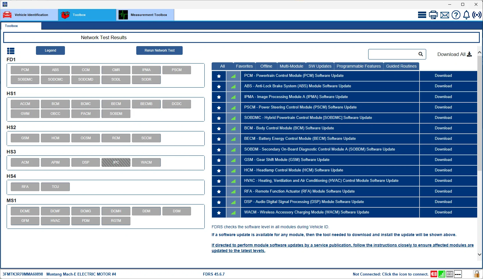
Task: Open the service publication instructions link
Action: click(x=342, y=248)
